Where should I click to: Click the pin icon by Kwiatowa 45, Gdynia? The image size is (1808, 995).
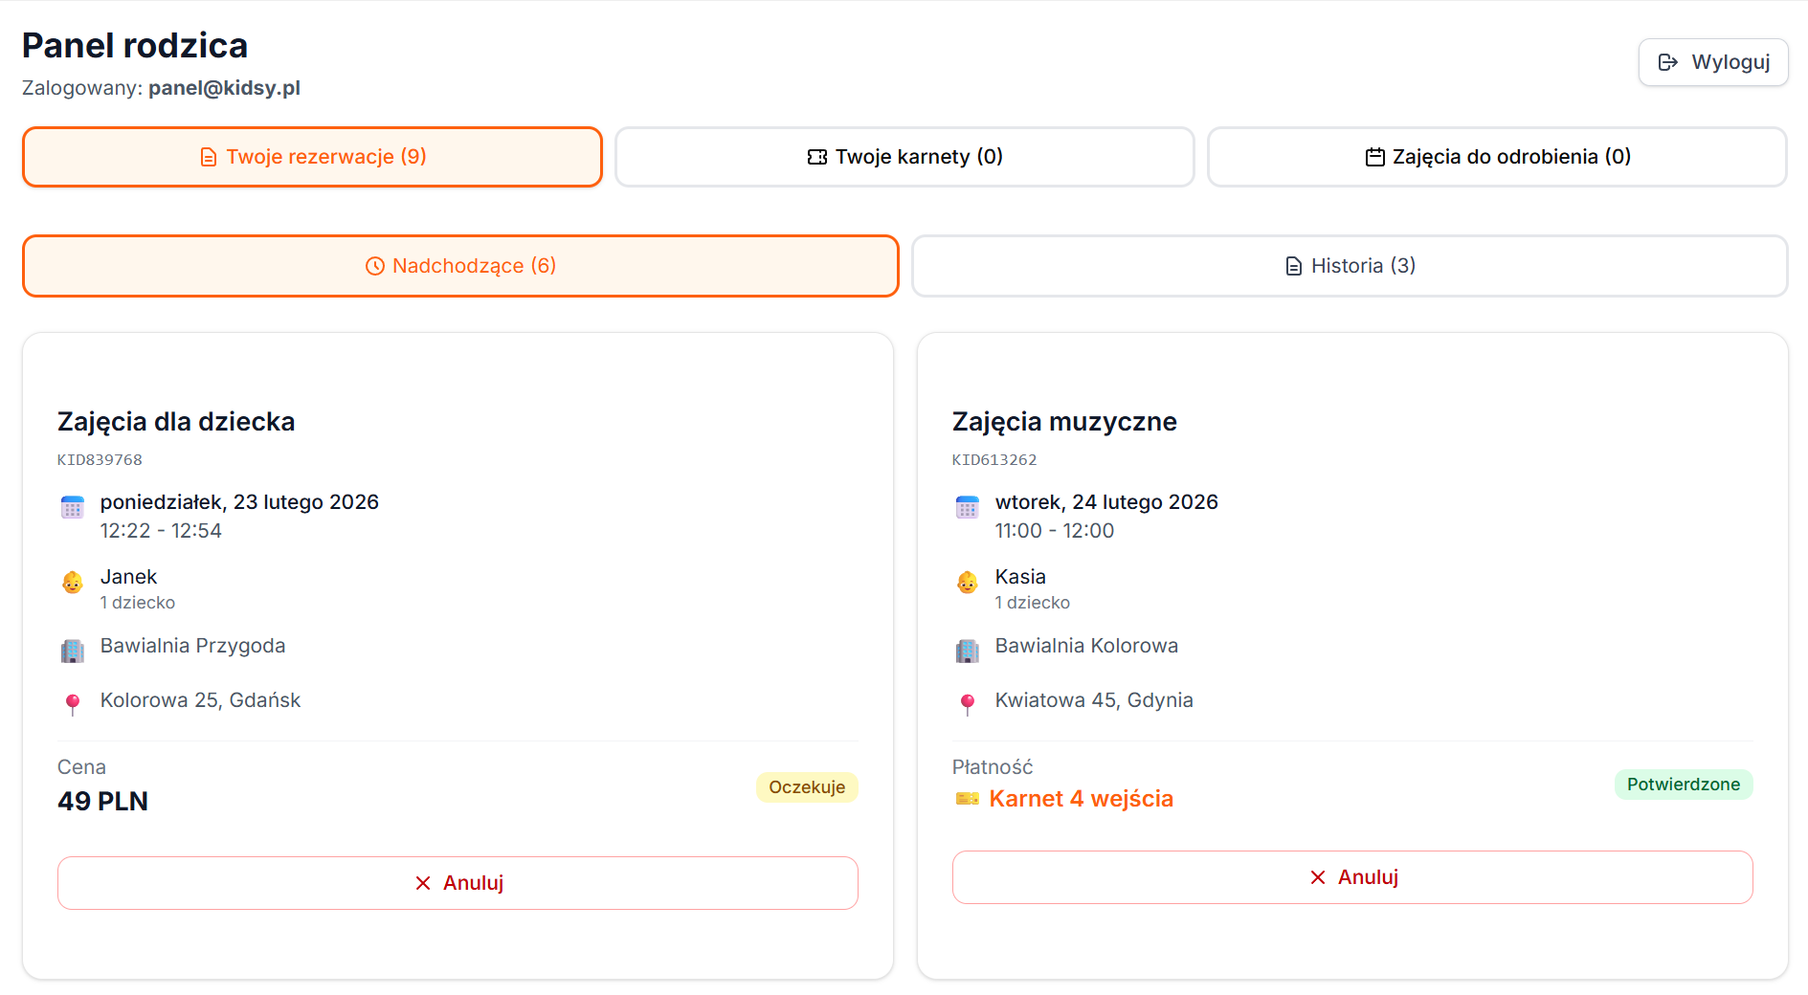click(x=968, y=705)
